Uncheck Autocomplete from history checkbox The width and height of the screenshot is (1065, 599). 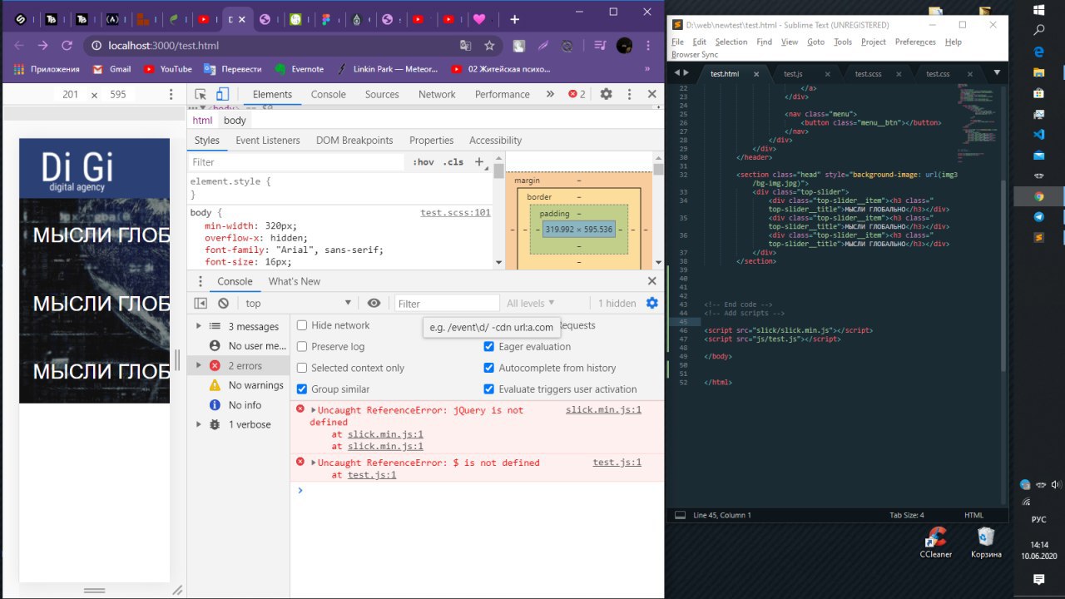point(489,368)
